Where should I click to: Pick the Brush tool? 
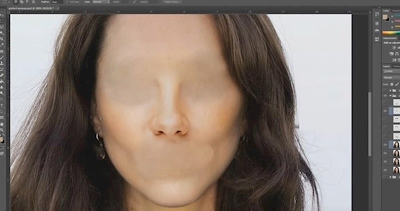point(2,57)
